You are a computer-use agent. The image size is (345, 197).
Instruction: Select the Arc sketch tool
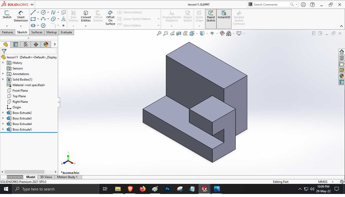(x=43, y=19)
